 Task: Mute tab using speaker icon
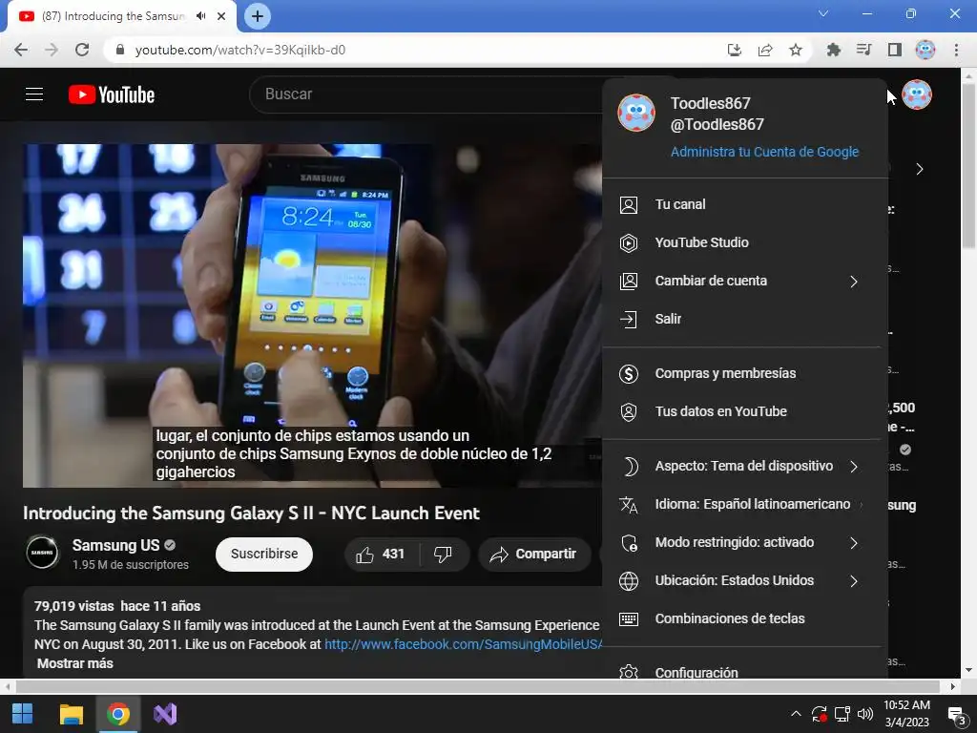[200, 16]
